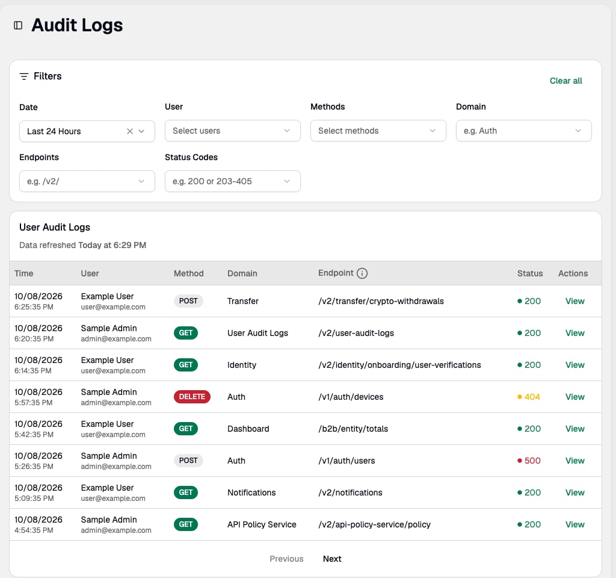The width and height of the screenshot is (616, 578).
Task: Click the User column header
Action: click(90, 273)
